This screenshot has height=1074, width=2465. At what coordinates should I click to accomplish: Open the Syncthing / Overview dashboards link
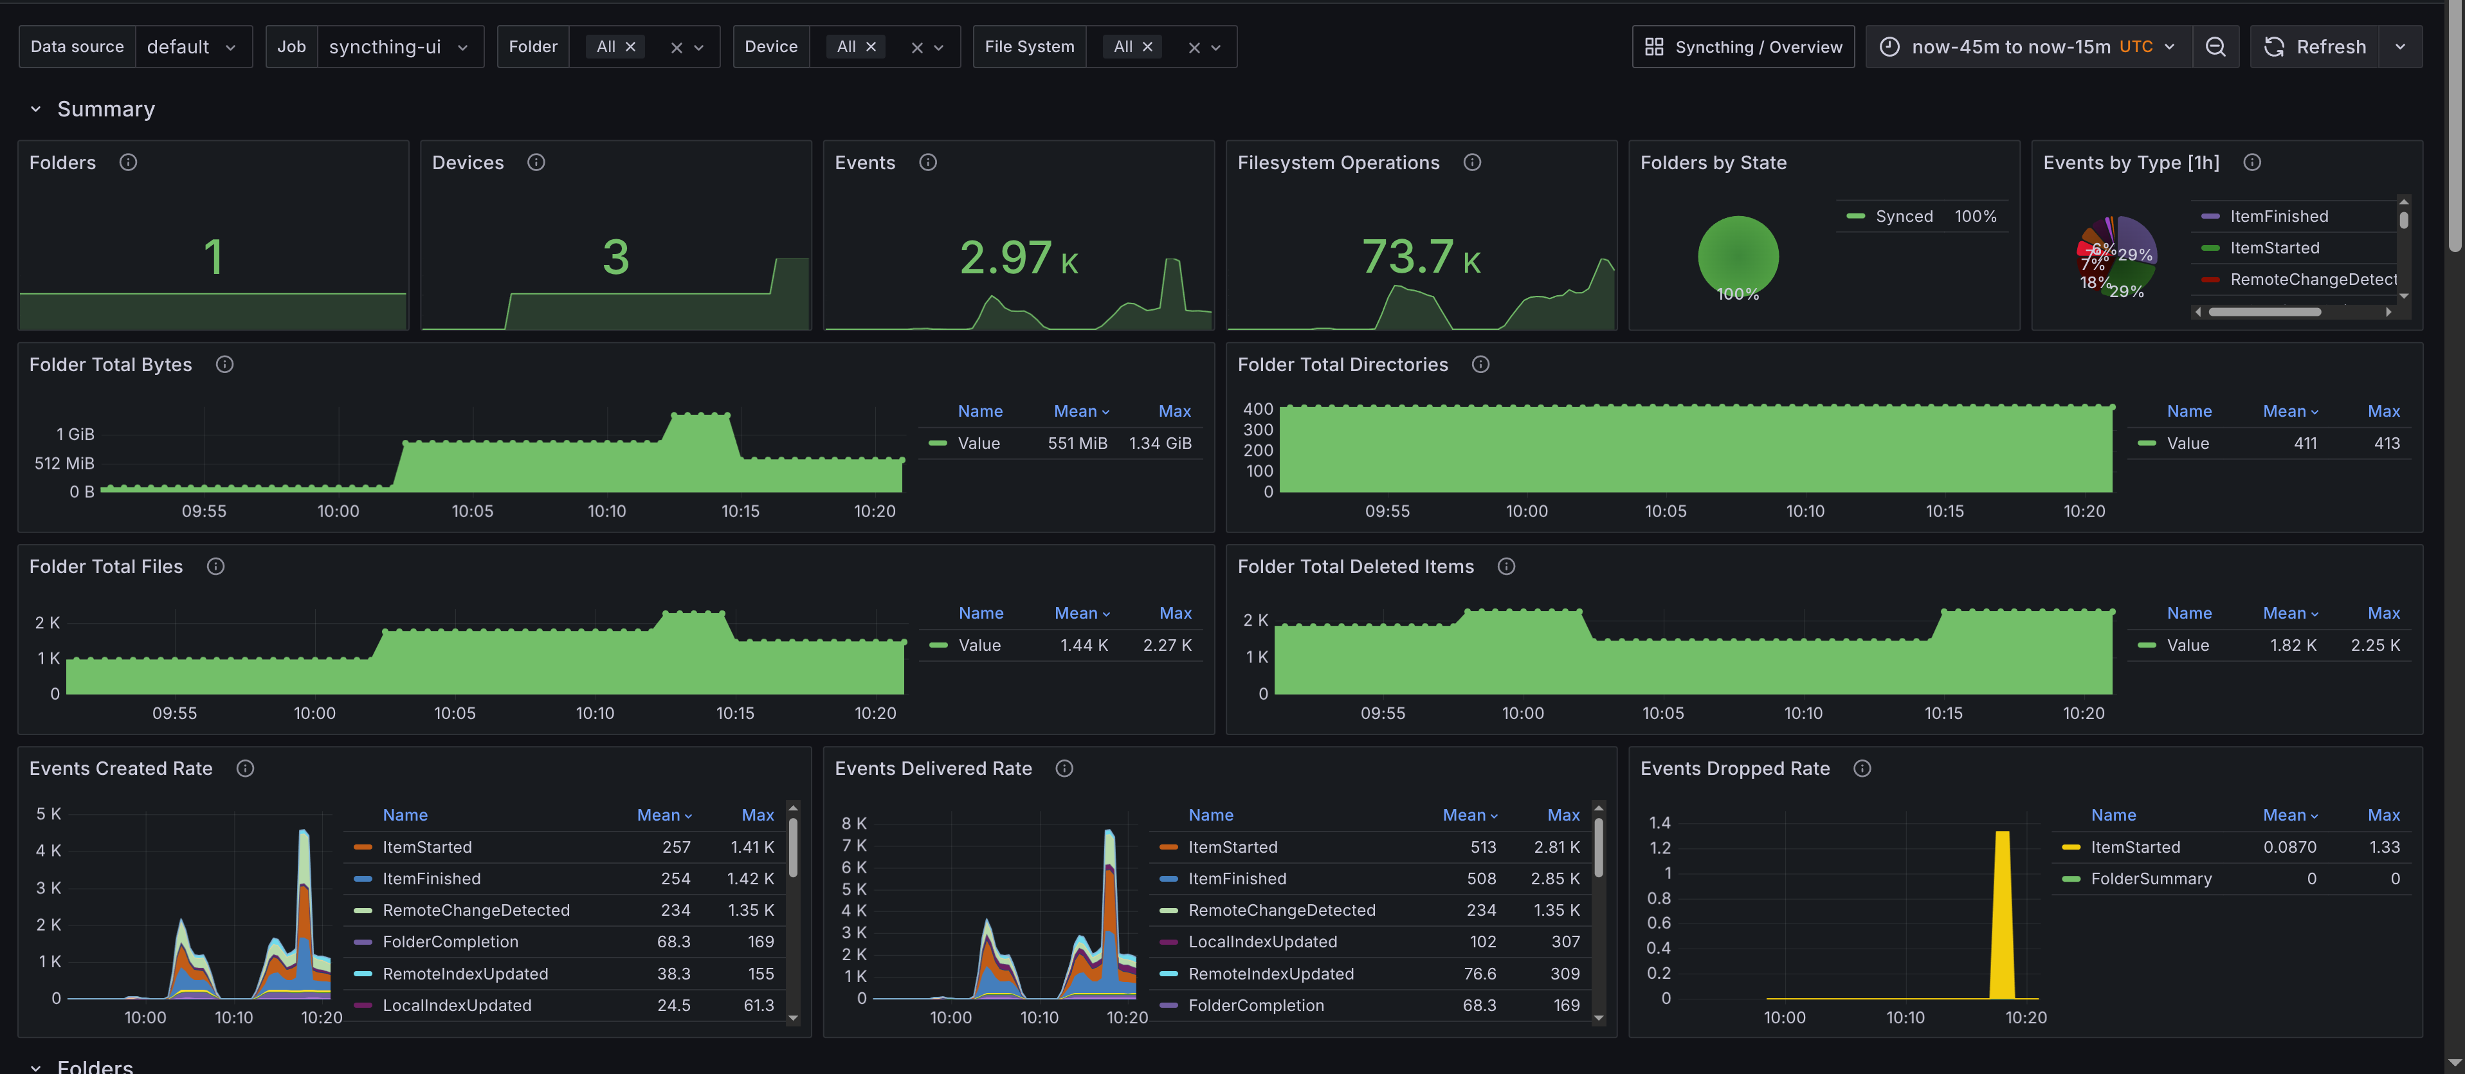[x=1743, y=47]
